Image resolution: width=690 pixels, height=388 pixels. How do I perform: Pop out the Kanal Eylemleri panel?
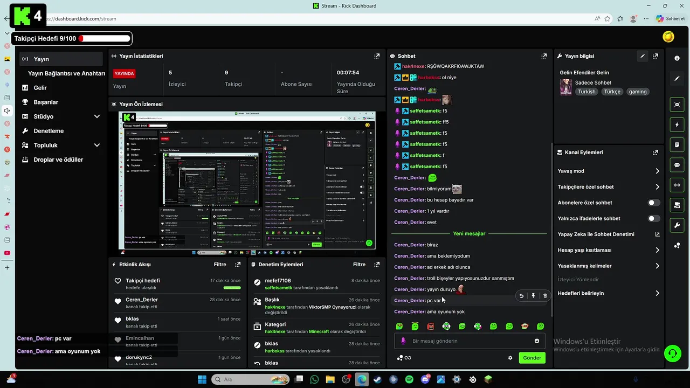click(655, 153)
